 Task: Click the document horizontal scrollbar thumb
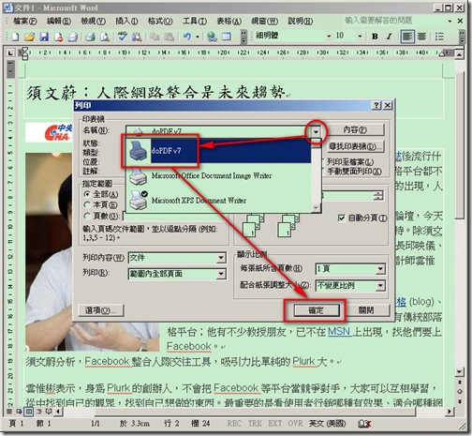[255, 412]
